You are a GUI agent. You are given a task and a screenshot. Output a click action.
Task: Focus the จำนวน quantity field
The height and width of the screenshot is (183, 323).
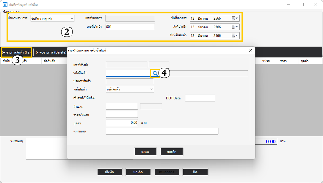point(122,106)
